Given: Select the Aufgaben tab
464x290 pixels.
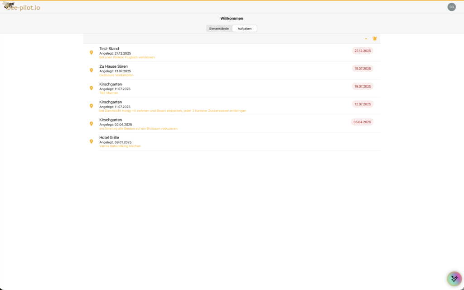Looking at the screenshot, I should coord(244,28).
